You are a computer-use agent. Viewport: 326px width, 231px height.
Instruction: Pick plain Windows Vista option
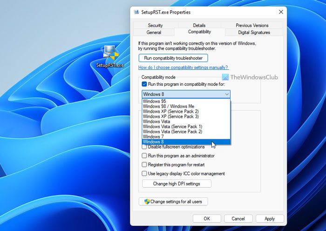(186, 122)
